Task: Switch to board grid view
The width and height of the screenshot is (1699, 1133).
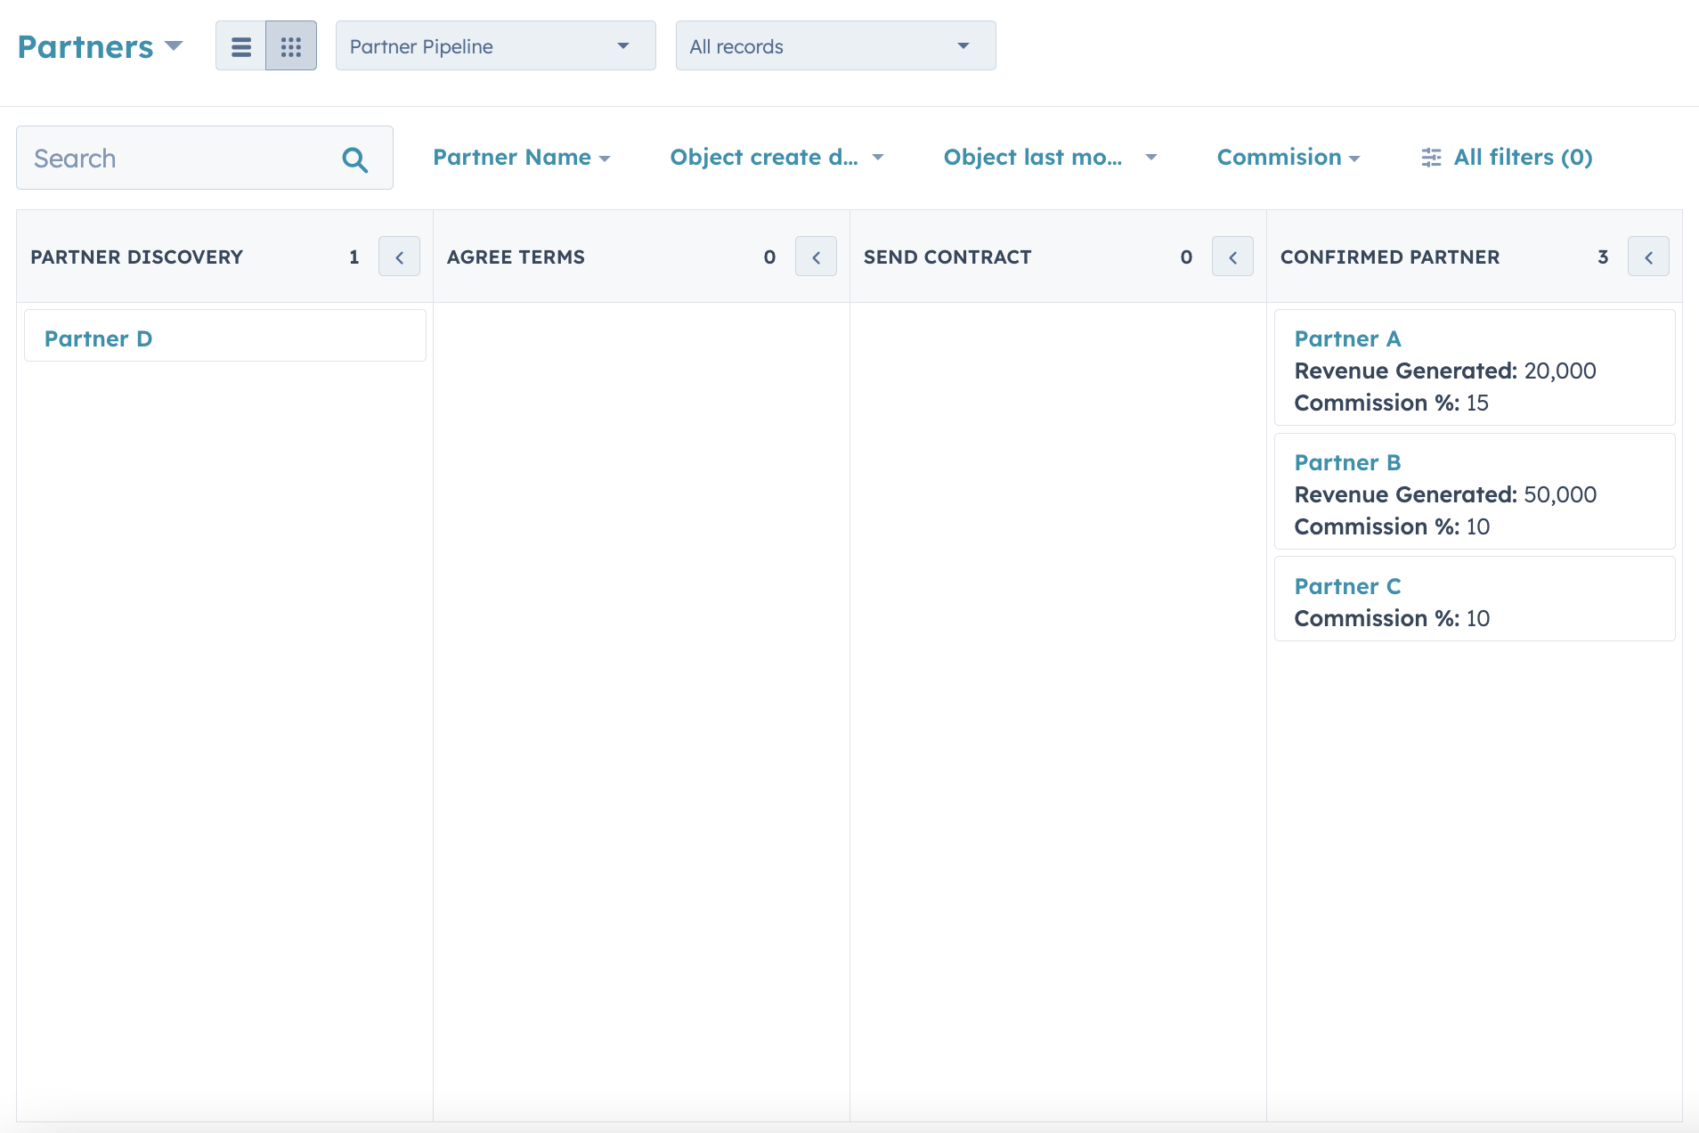Action: click(291, 46)
